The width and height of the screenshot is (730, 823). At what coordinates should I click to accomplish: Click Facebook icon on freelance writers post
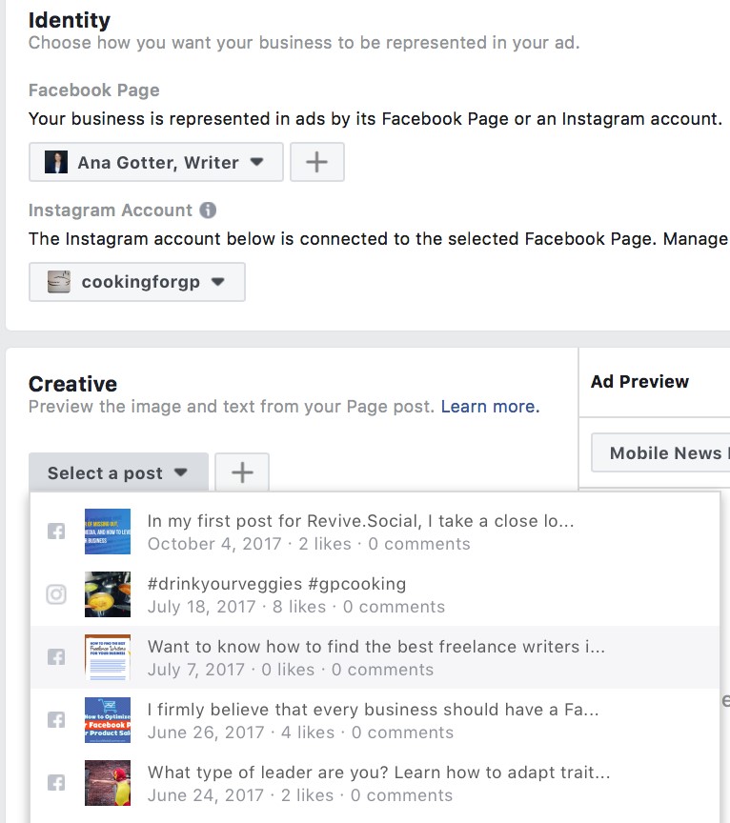pyautogui.click(x=56, y=657)
